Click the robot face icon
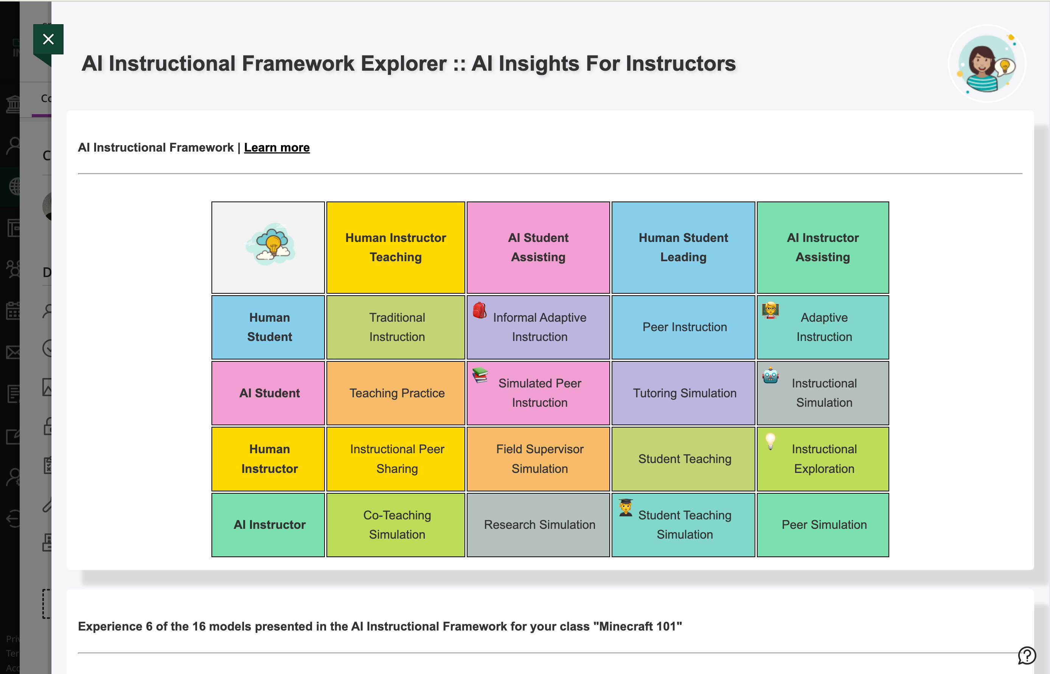The width and height of the screenshot is (1050, 674). click(770, 375)
